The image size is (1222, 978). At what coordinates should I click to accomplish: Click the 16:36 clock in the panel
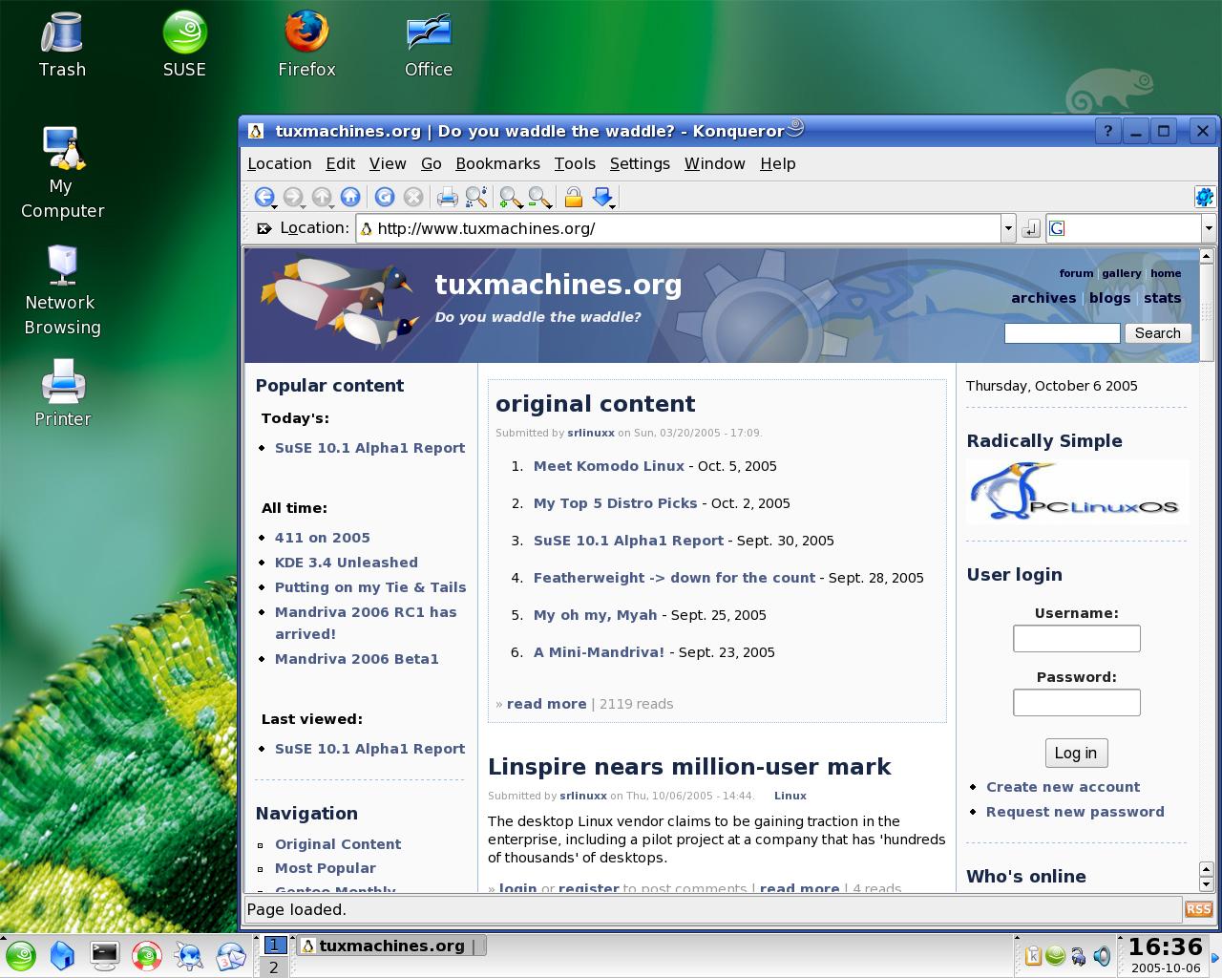click(1165, 946)
